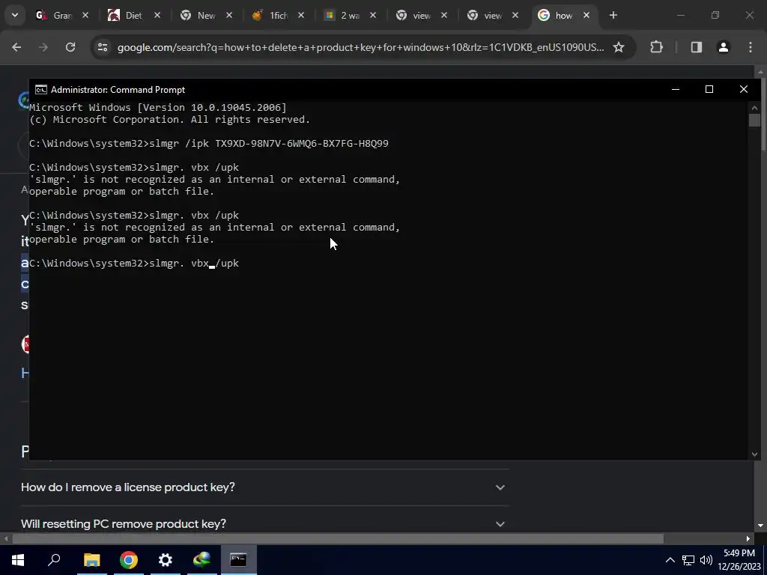Click chevron beside "Will resetting PC remove"
This screenshot has width=767, height=575.
[x=500, y=523]
